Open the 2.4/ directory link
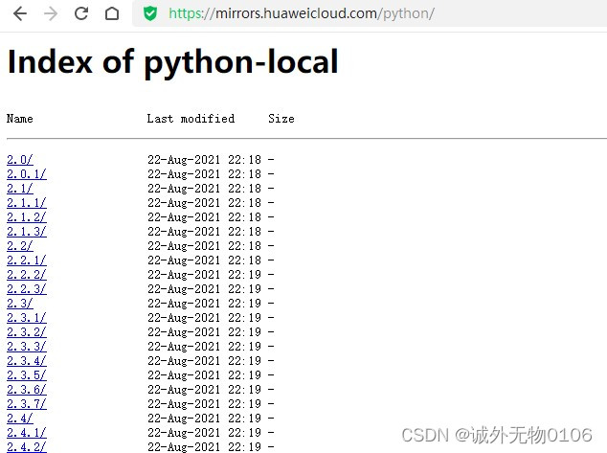Screen dimensions: 607x453 [x=20, y=419]
